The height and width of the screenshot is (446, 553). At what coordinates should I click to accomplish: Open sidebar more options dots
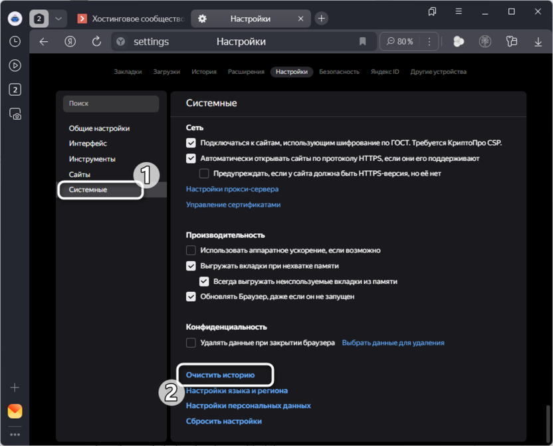pyautogui.click(x=15, y=434)
